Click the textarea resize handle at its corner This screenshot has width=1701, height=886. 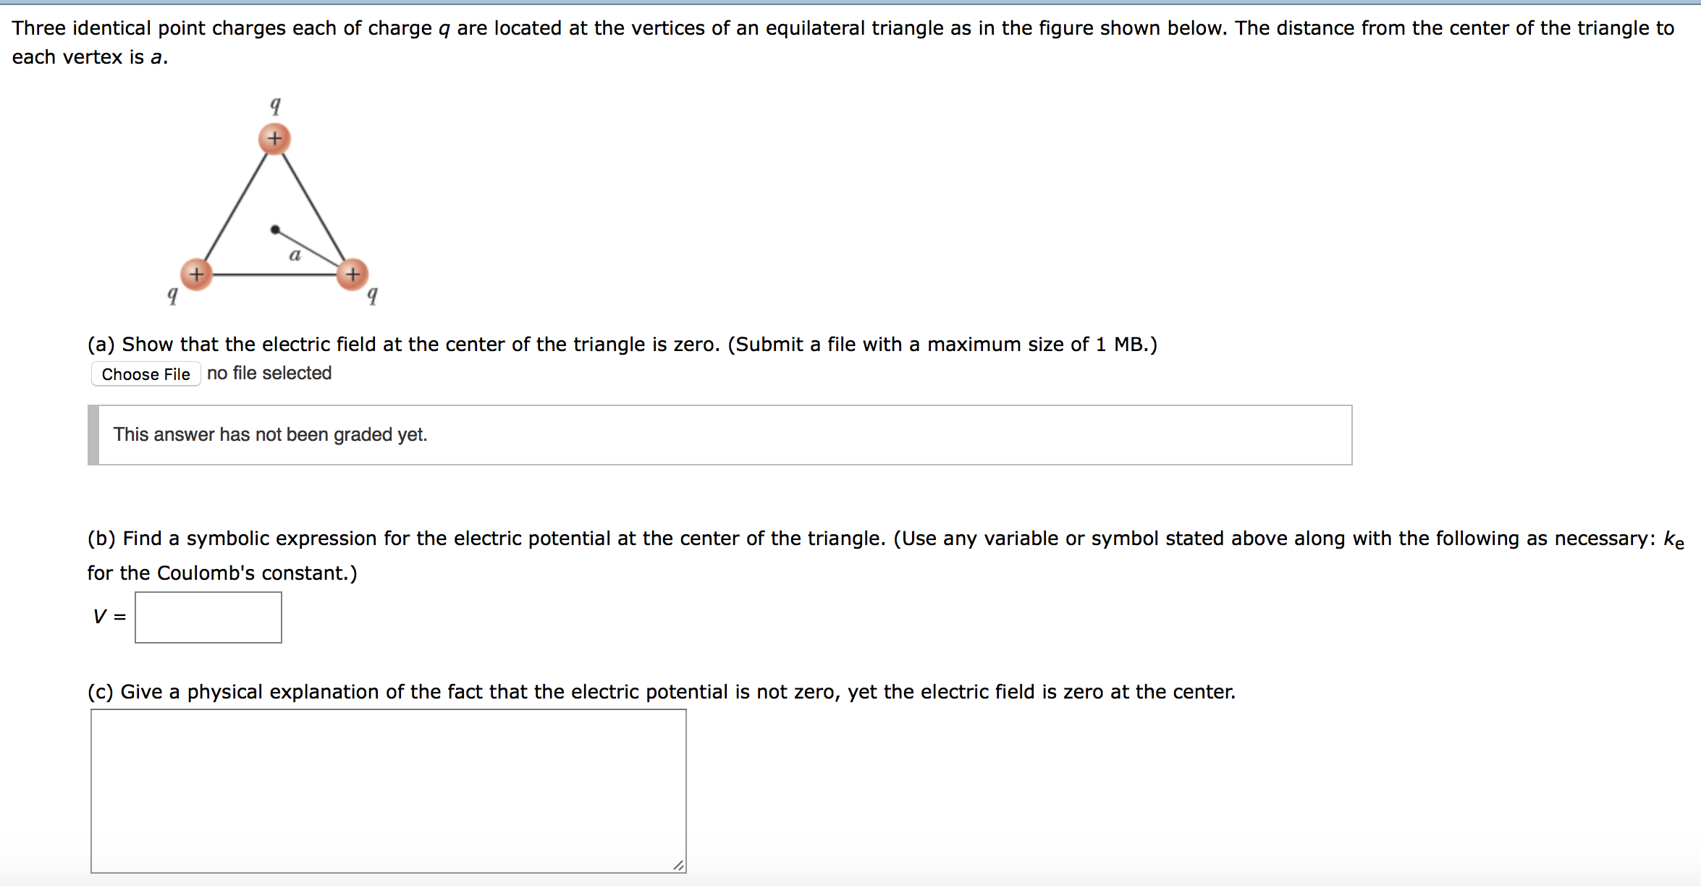[679, 865]
